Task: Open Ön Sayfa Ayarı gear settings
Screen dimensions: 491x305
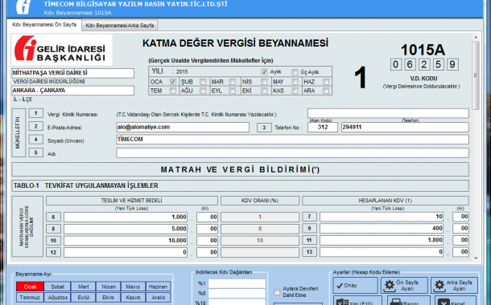Action: 404,285
